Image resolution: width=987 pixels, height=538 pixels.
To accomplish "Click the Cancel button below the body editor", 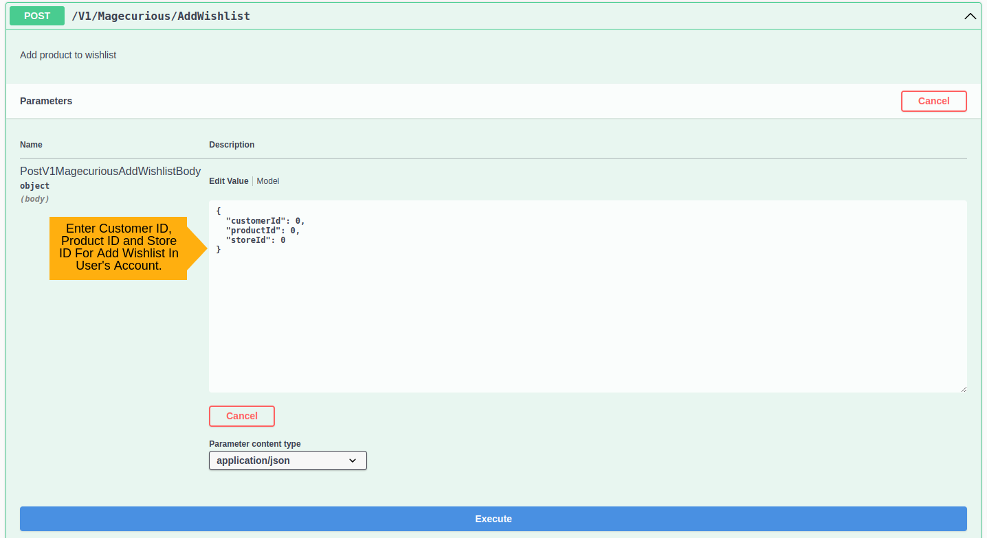I will tap(241, 416).
